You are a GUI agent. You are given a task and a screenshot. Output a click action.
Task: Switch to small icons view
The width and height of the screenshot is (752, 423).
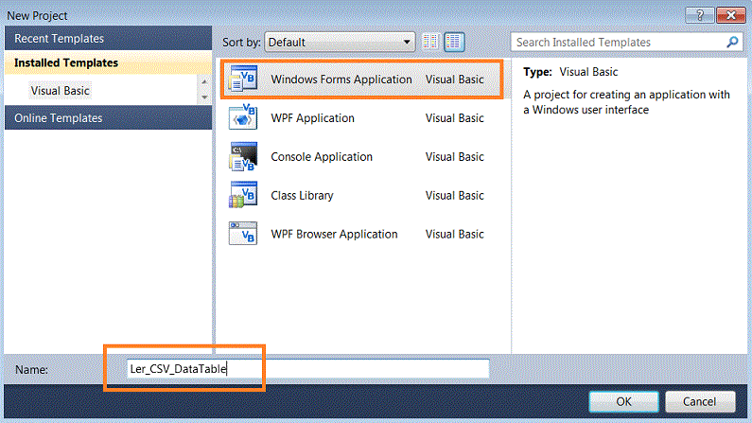click(x=430, y=43)
